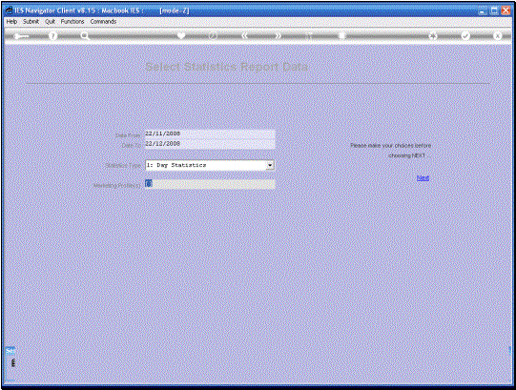Click the Submit menu item
The image size is (516, 390).
click(31, 21)
